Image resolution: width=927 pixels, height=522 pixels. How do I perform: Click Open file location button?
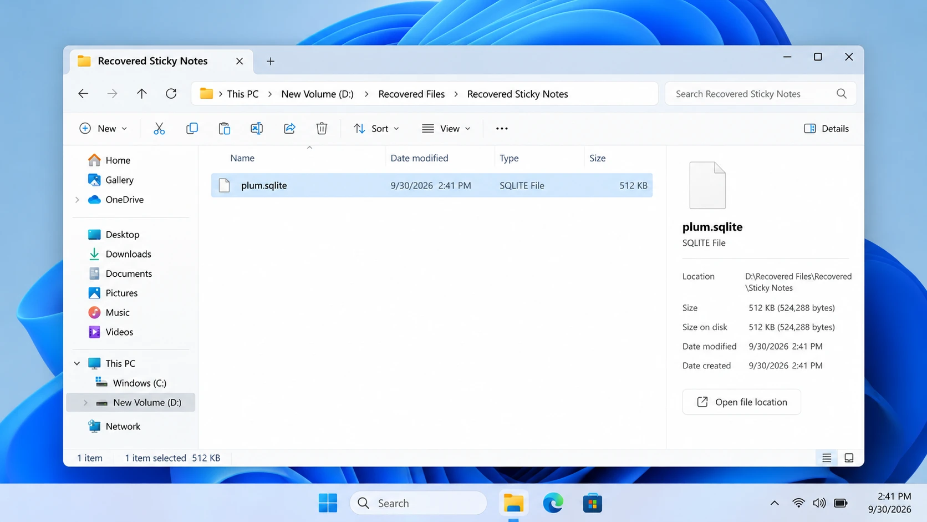[x=741, y=402]
